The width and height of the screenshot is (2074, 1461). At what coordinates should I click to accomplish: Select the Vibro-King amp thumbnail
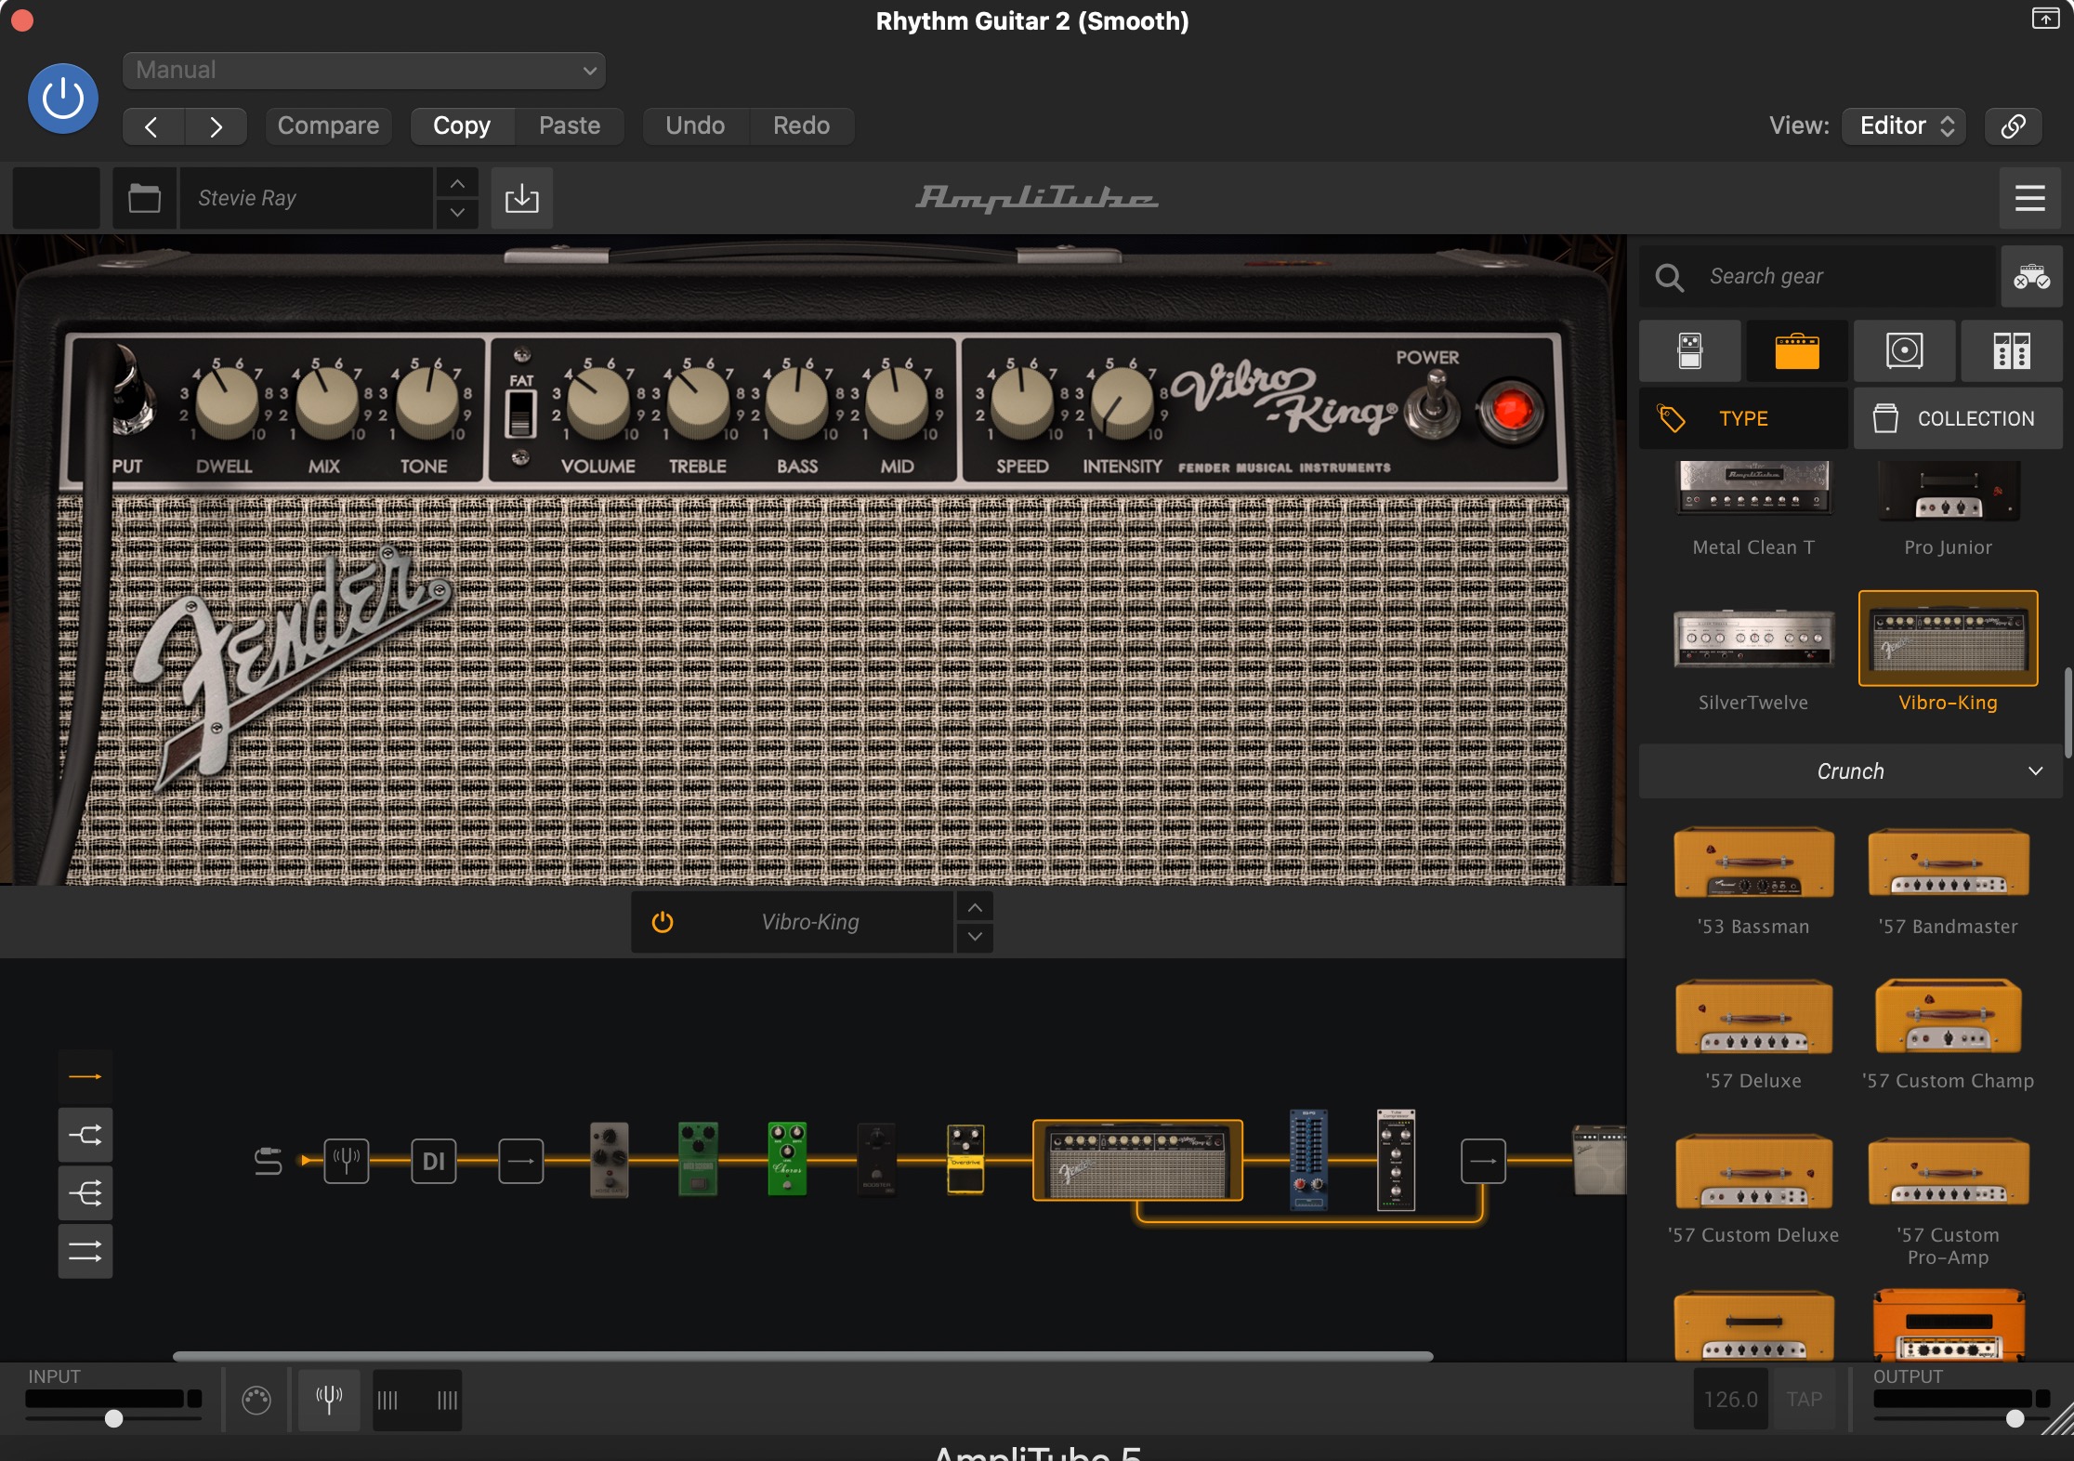[x=1948, y=638]
